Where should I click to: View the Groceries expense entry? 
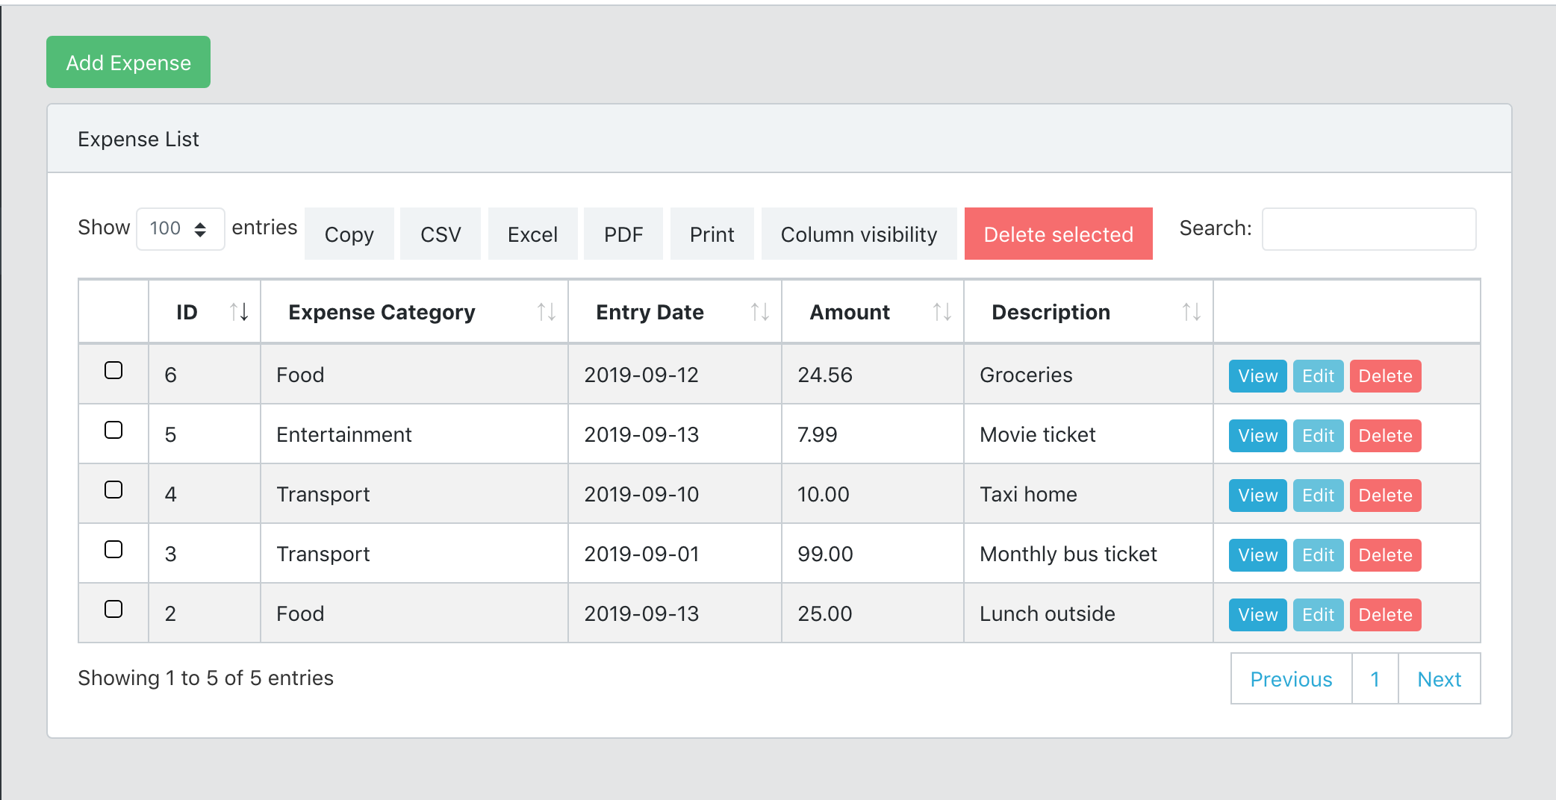[x=1257, y=376]
